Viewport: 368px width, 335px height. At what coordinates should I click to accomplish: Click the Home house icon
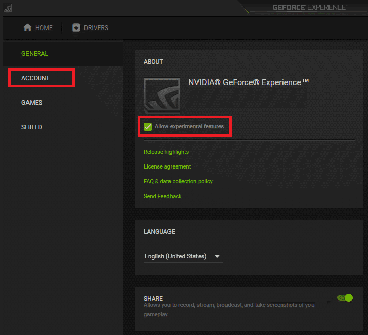(27, 27)
